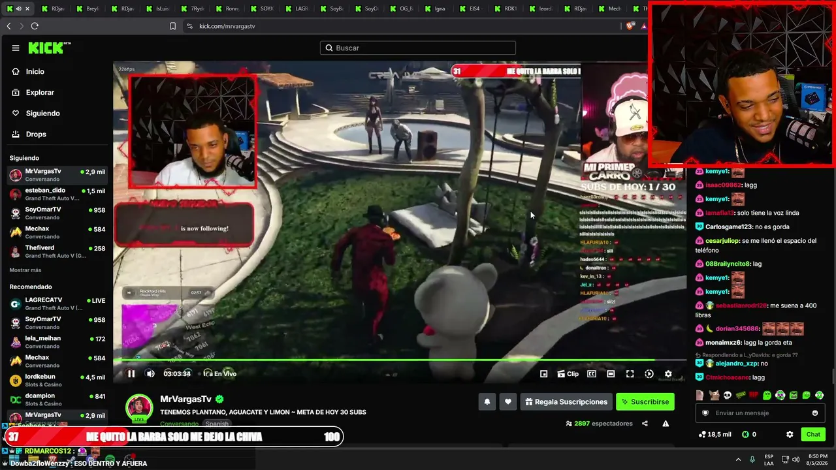Bookmark this page in browser
Image resolution: width=836 pixels, height=470 pixels.
172,26
